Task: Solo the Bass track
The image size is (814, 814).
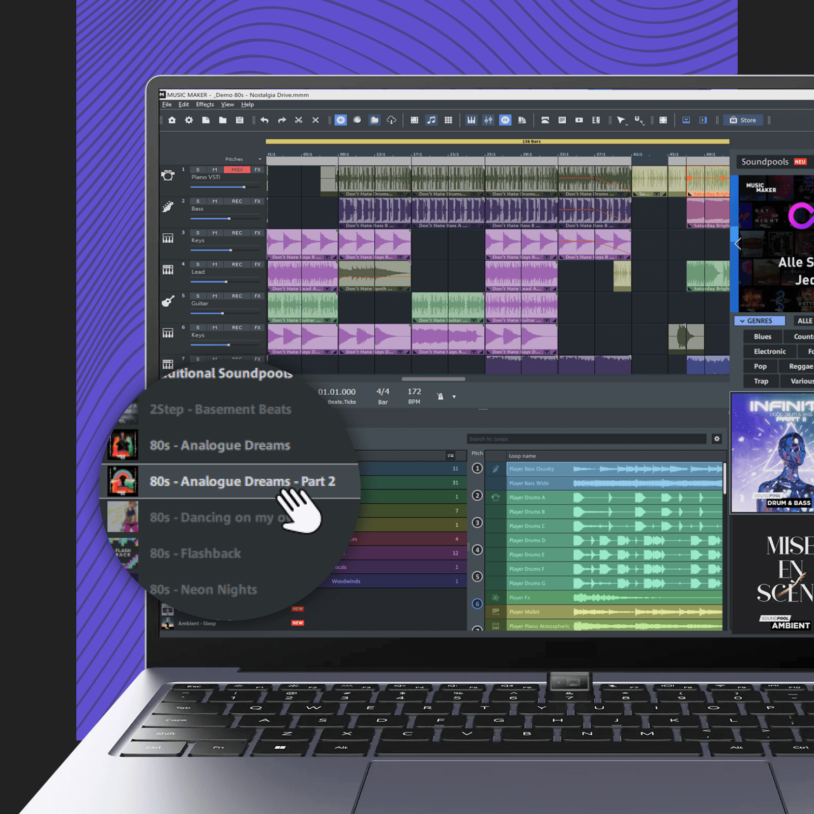Action: (198, 201)
